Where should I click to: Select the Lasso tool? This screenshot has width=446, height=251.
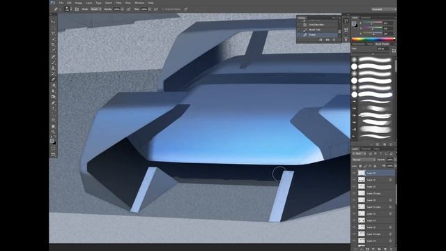pyautogui.click(x=53, y=33)
